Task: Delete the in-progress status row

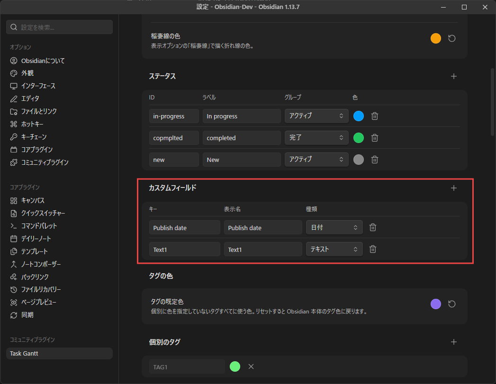Action: click(375, 116)
